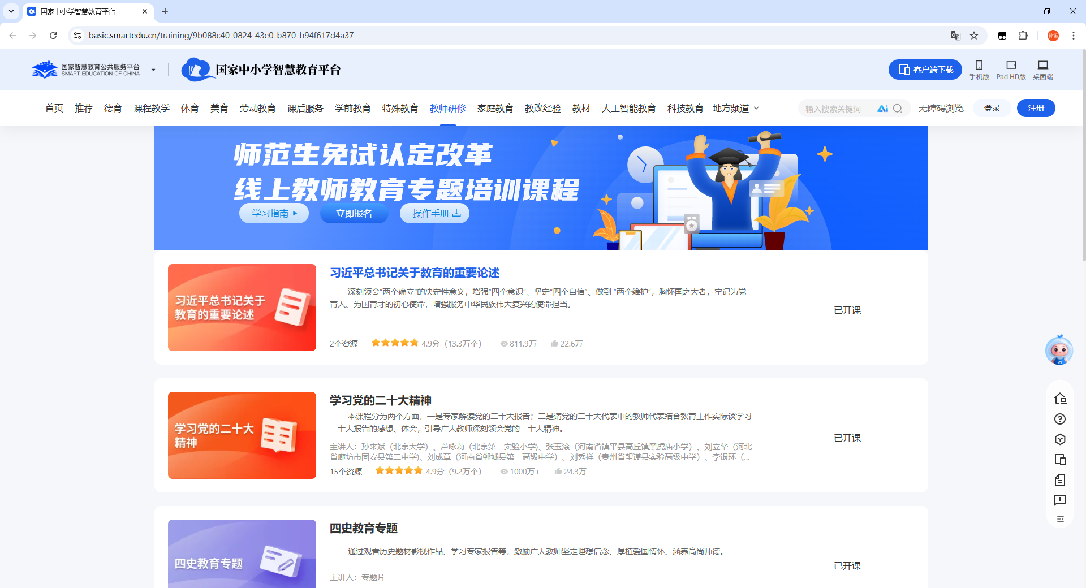Open the feedback icon in right sidebar
The height and width of the screenshot is (588, 1086).
[x=1060, y=500]
